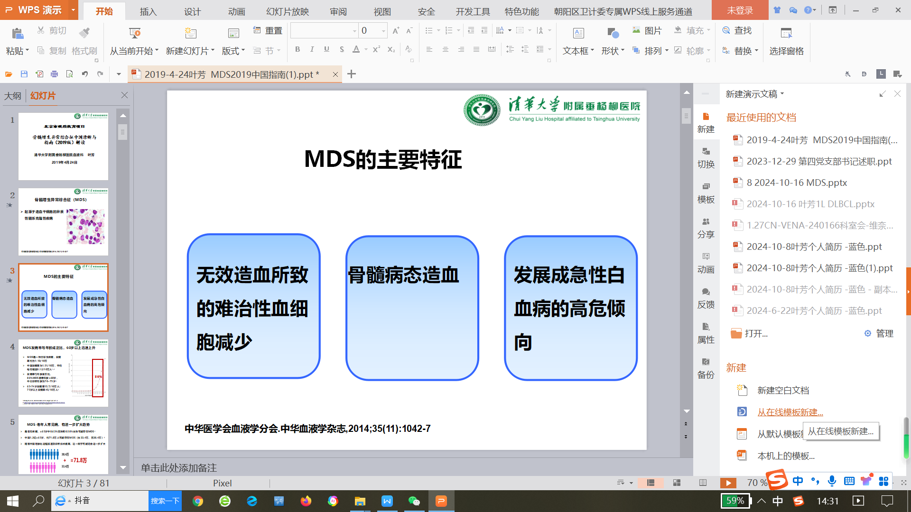Insert a text box via ribbon icon
Screen dimensions: 911x512
coord(578,33)
